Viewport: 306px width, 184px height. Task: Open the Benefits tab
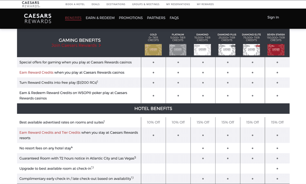pos(73,18)
